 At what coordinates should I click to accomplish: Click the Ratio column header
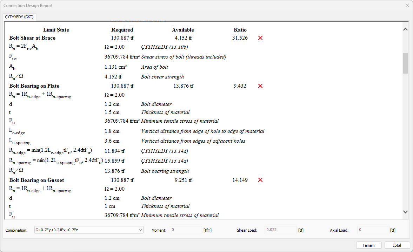(x=240, y=30)
